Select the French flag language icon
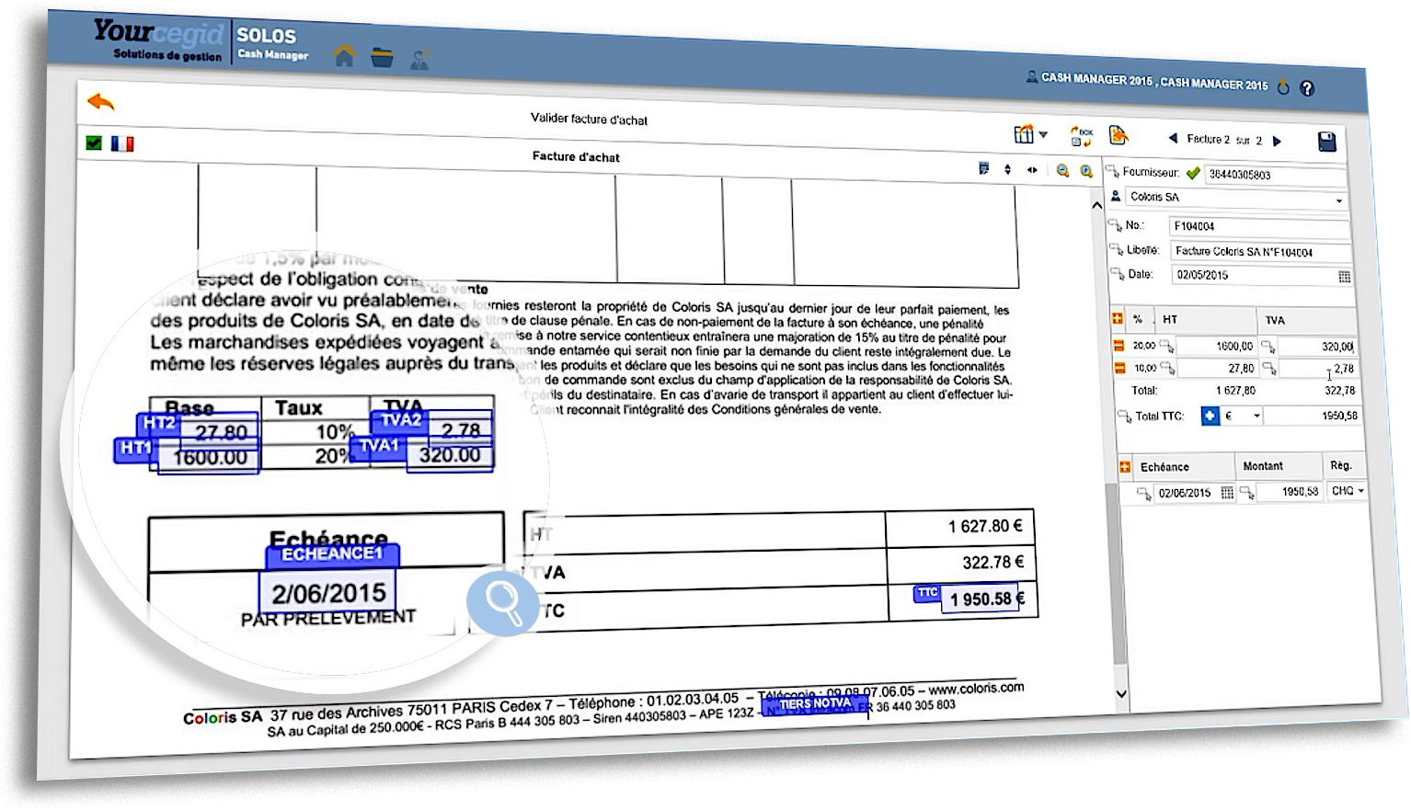The height and width of the screenshot is (810, 1411). (x=122, y=143)
